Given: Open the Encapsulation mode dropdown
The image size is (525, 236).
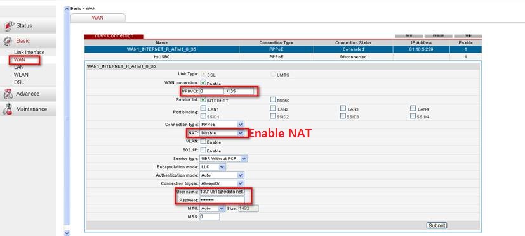Looking at the screenshot, I should click(x=212, y=166).
